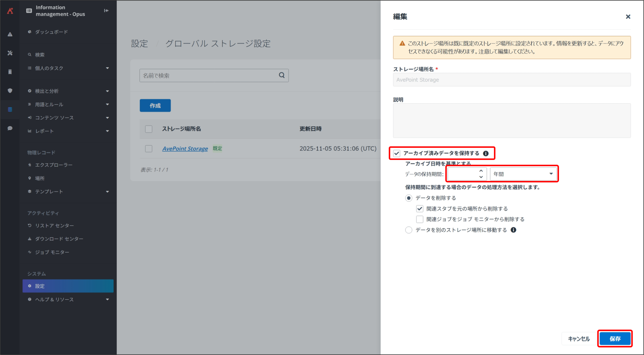Click the shield icon in left rail
Screen dimensions: 644x355
point(10,90)
